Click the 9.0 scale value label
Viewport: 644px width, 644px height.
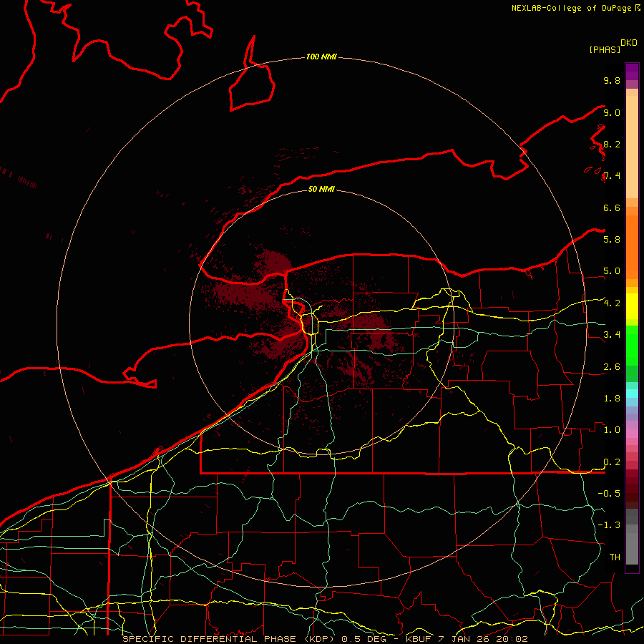pyautogui.click(x=612, y=112)
